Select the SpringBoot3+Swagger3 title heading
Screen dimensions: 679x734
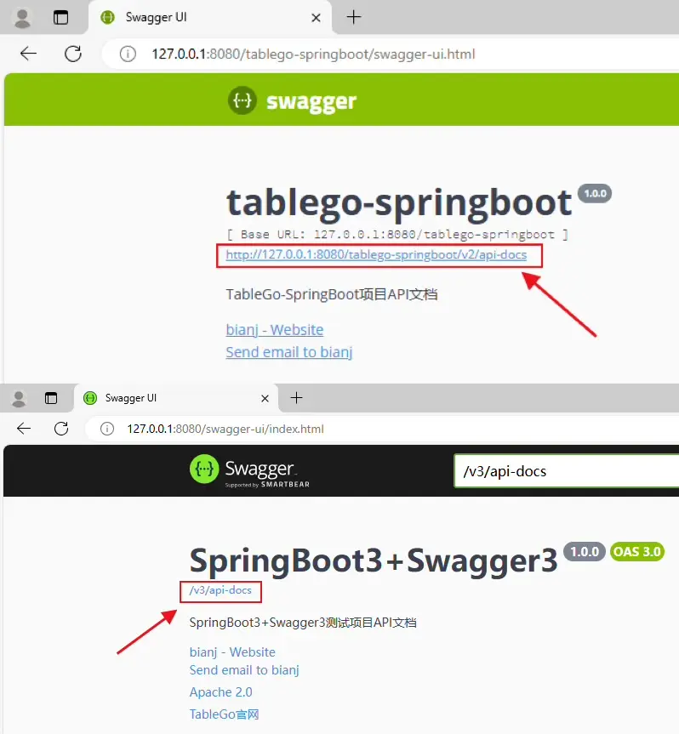[374, 560]
